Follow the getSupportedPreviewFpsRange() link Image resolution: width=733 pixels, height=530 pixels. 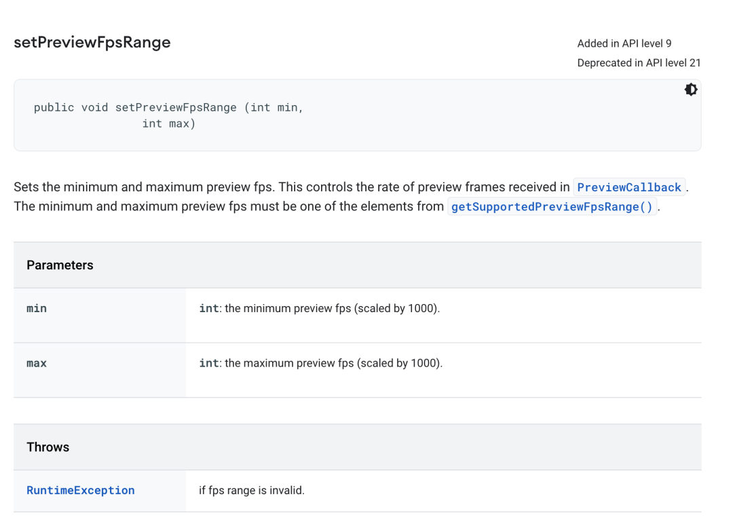(x=552, y=207)
